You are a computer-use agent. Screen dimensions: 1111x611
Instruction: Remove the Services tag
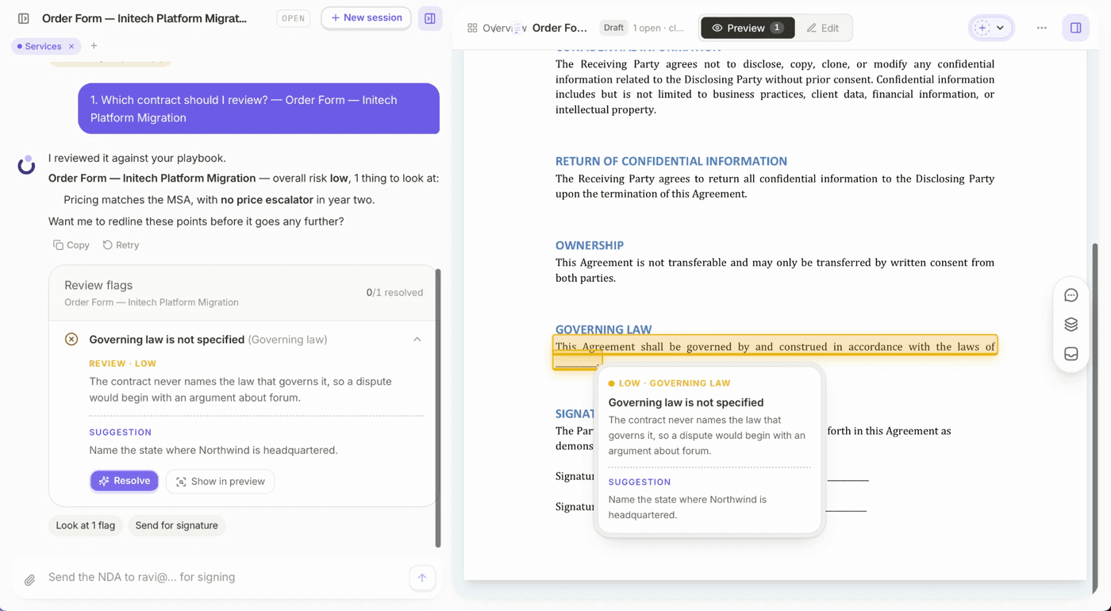[x=71, y=47]
